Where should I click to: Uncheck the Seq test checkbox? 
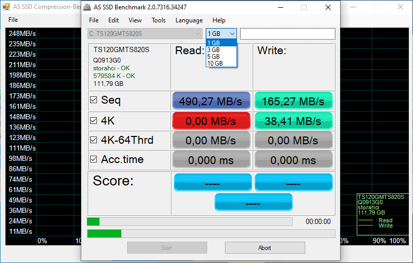coord(94,100)
